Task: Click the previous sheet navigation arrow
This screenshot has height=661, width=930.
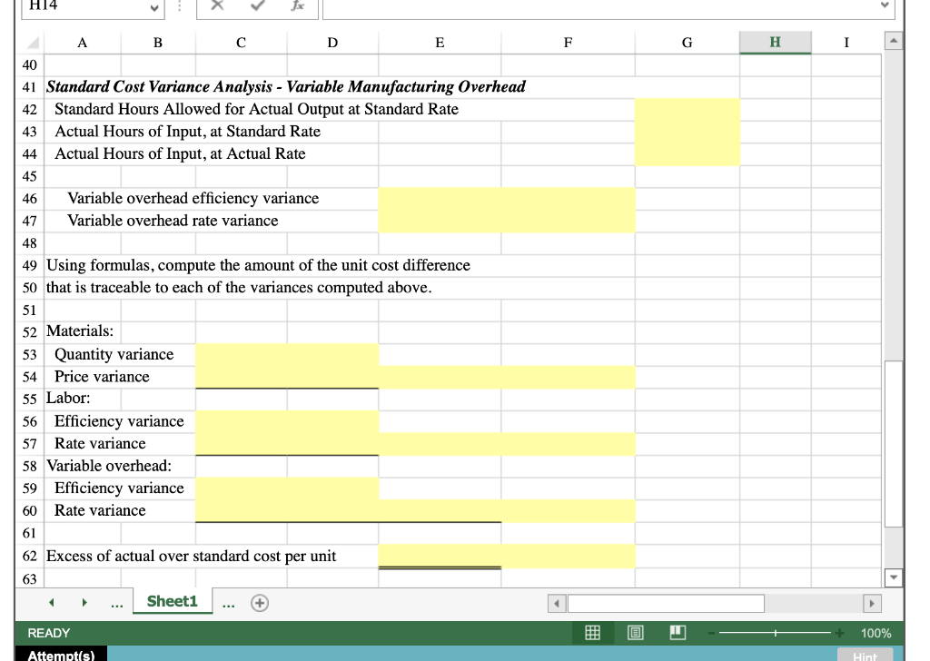Action: (52, 602)
